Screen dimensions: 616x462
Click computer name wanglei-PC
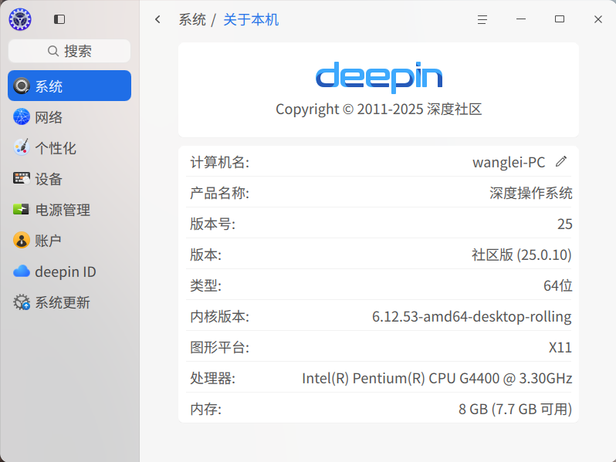pyautogui.click(x=509, y=162)
